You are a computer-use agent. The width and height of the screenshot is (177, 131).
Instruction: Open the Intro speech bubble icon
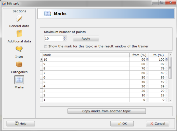click(x=19, y=49)
